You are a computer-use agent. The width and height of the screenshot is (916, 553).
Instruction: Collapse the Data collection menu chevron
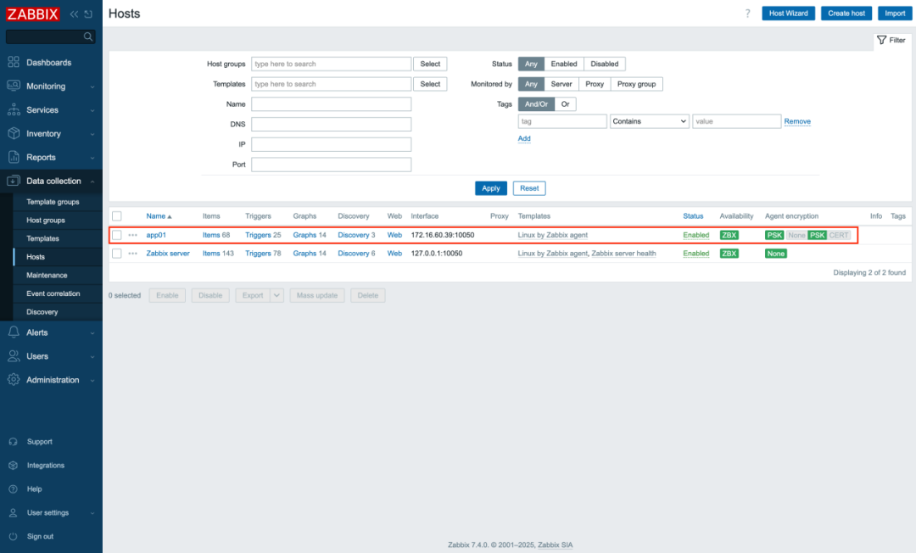[x=92, y=182]
